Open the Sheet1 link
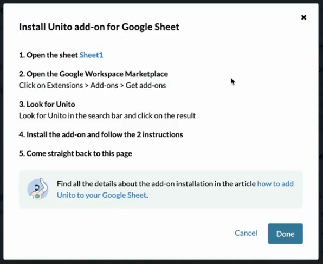The height and width of the screenshot is (264, 323). (91, 55)
